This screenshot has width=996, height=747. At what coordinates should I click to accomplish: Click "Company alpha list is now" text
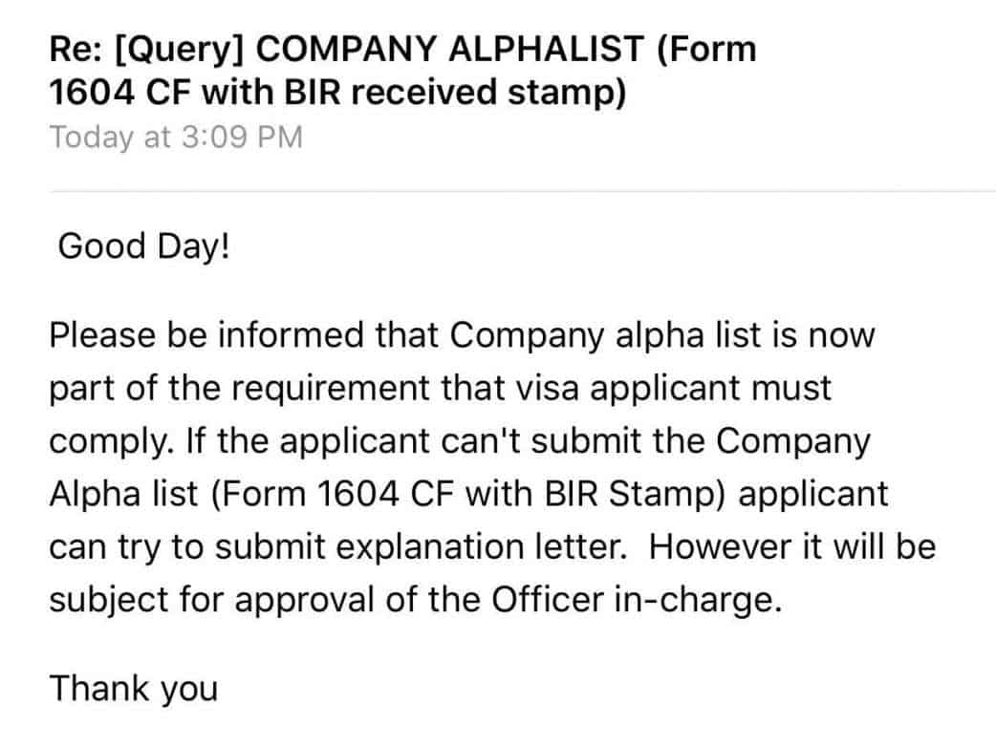[x=660, y=335]
